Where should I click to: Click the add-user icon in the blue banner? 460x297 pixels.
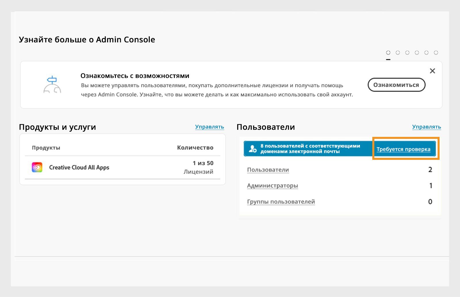click(x=252, y=149)
